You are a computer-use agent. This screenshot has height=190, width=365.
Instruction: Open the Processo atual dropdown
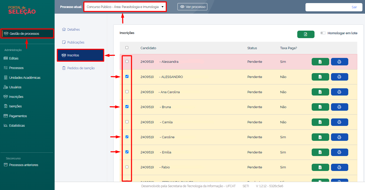point(125,7)
